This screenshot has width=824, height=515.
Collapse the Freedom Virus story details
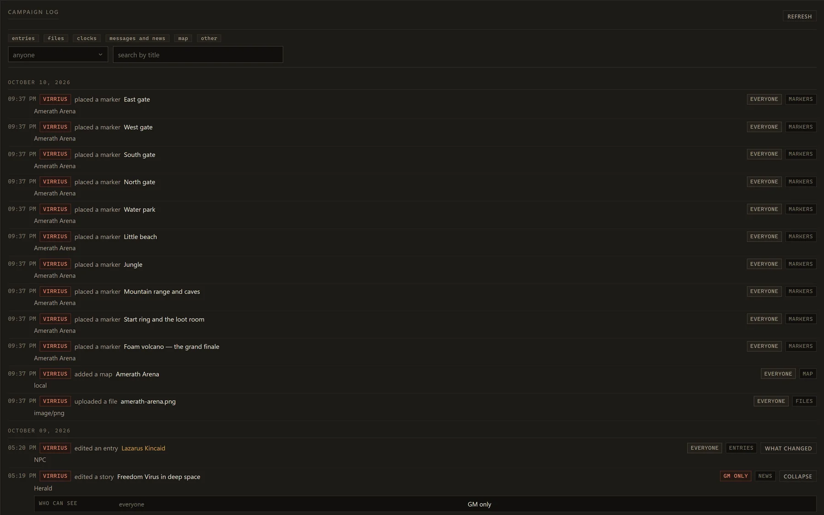tap(797, 477)
